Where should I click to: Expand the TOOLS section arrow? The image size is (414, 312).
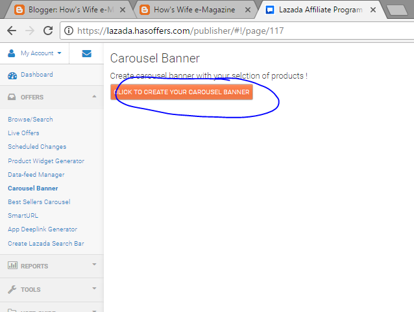tap(94, 288)
